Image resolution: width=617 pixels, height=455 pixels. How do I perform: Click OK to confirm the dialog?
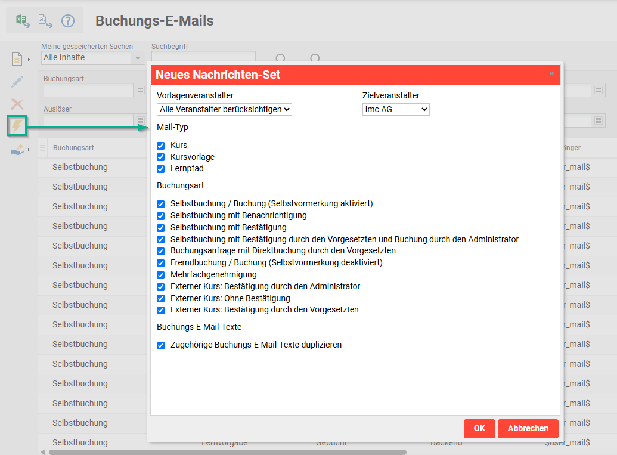(479, 429)
